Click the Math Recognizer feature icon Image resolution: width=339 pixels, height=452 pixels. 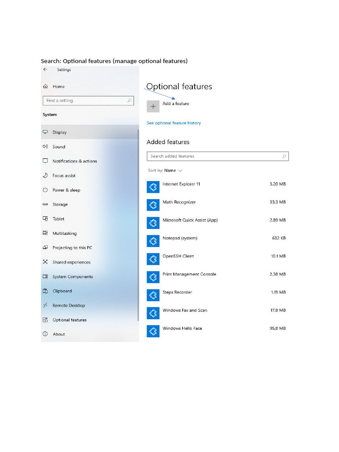(x=153, y=205)
